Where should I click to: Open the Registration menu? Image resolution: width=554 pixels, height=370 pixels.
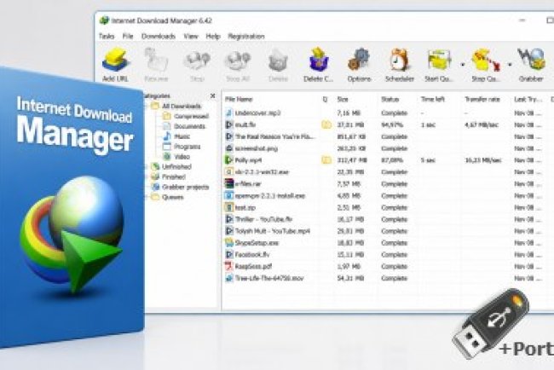click(246, 37)
